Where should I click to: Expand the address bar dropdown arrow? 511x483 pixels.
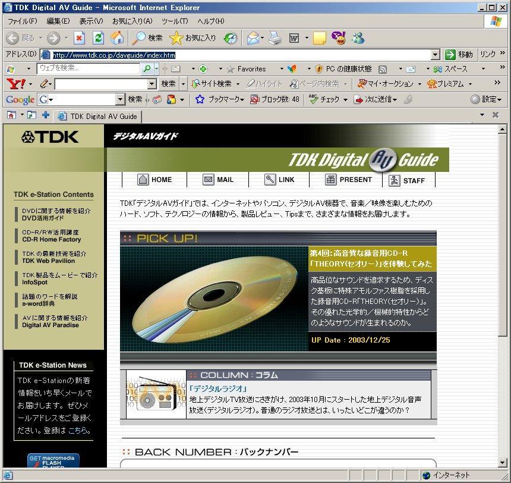[436, 55]
